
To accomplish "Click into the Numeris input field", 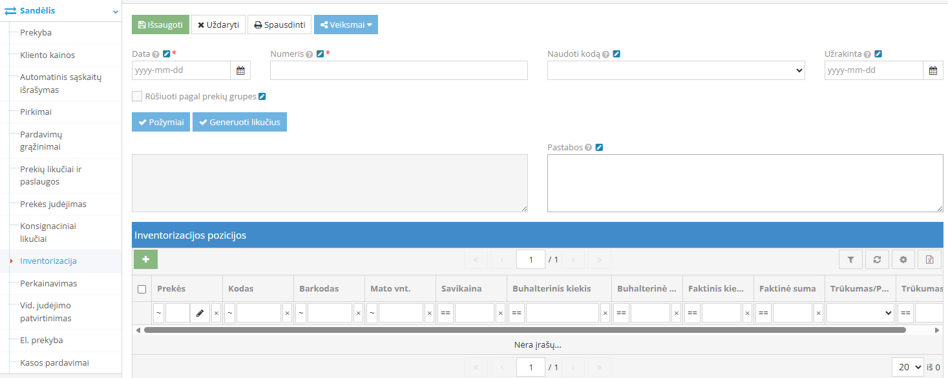I will [399, 70].
